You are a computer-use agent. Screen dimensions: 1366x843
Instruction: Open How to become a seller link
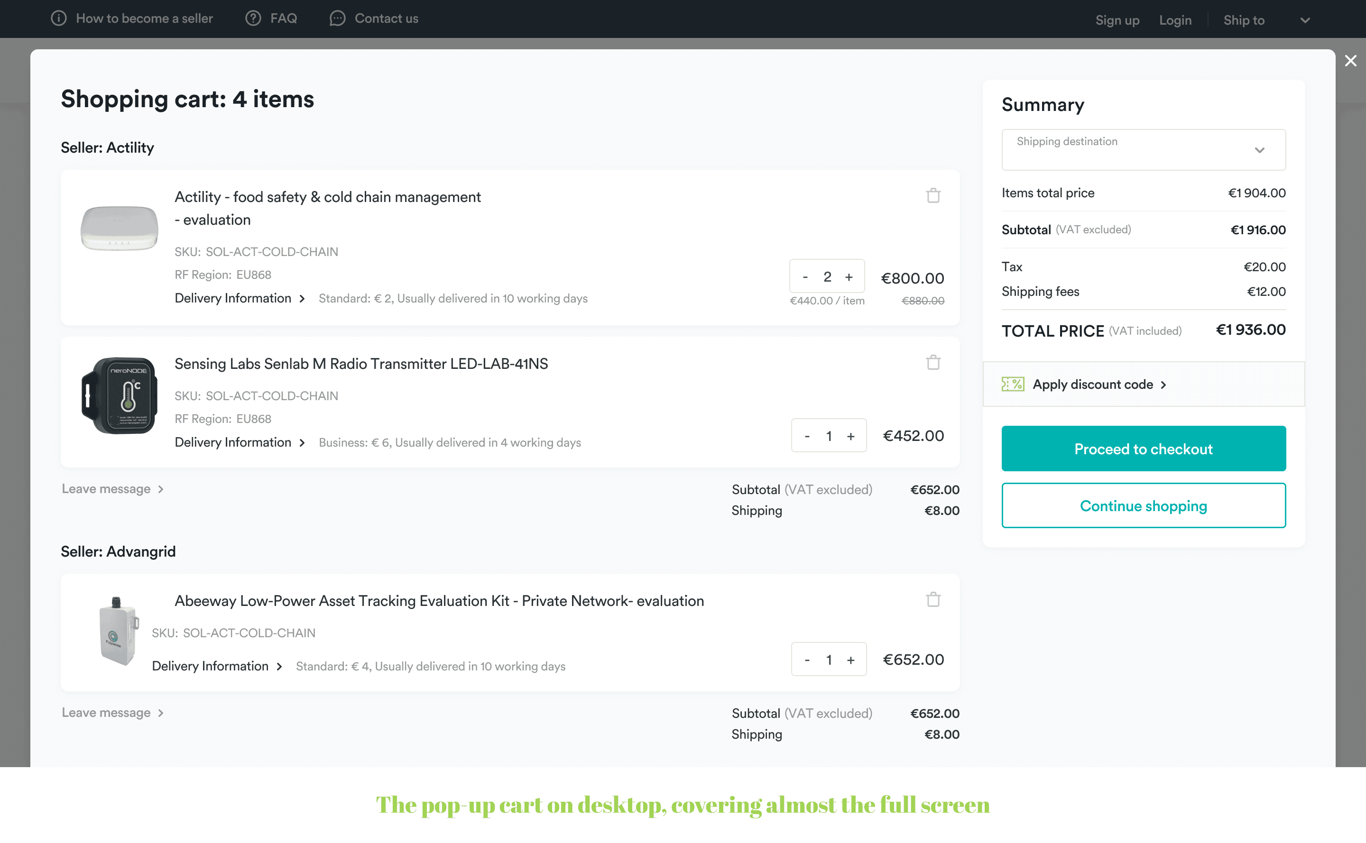145,18
